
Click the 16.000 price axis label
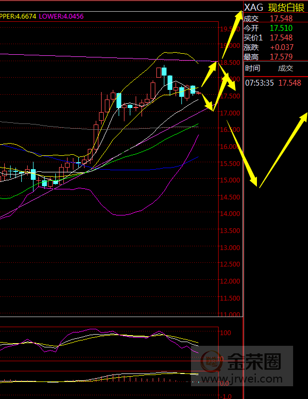230,147
